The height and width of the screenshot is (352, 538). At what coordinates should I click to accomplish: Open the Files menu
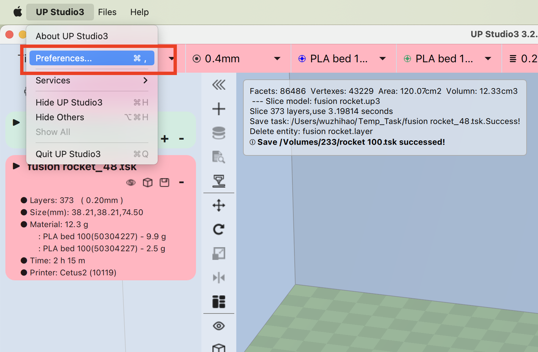107,12
